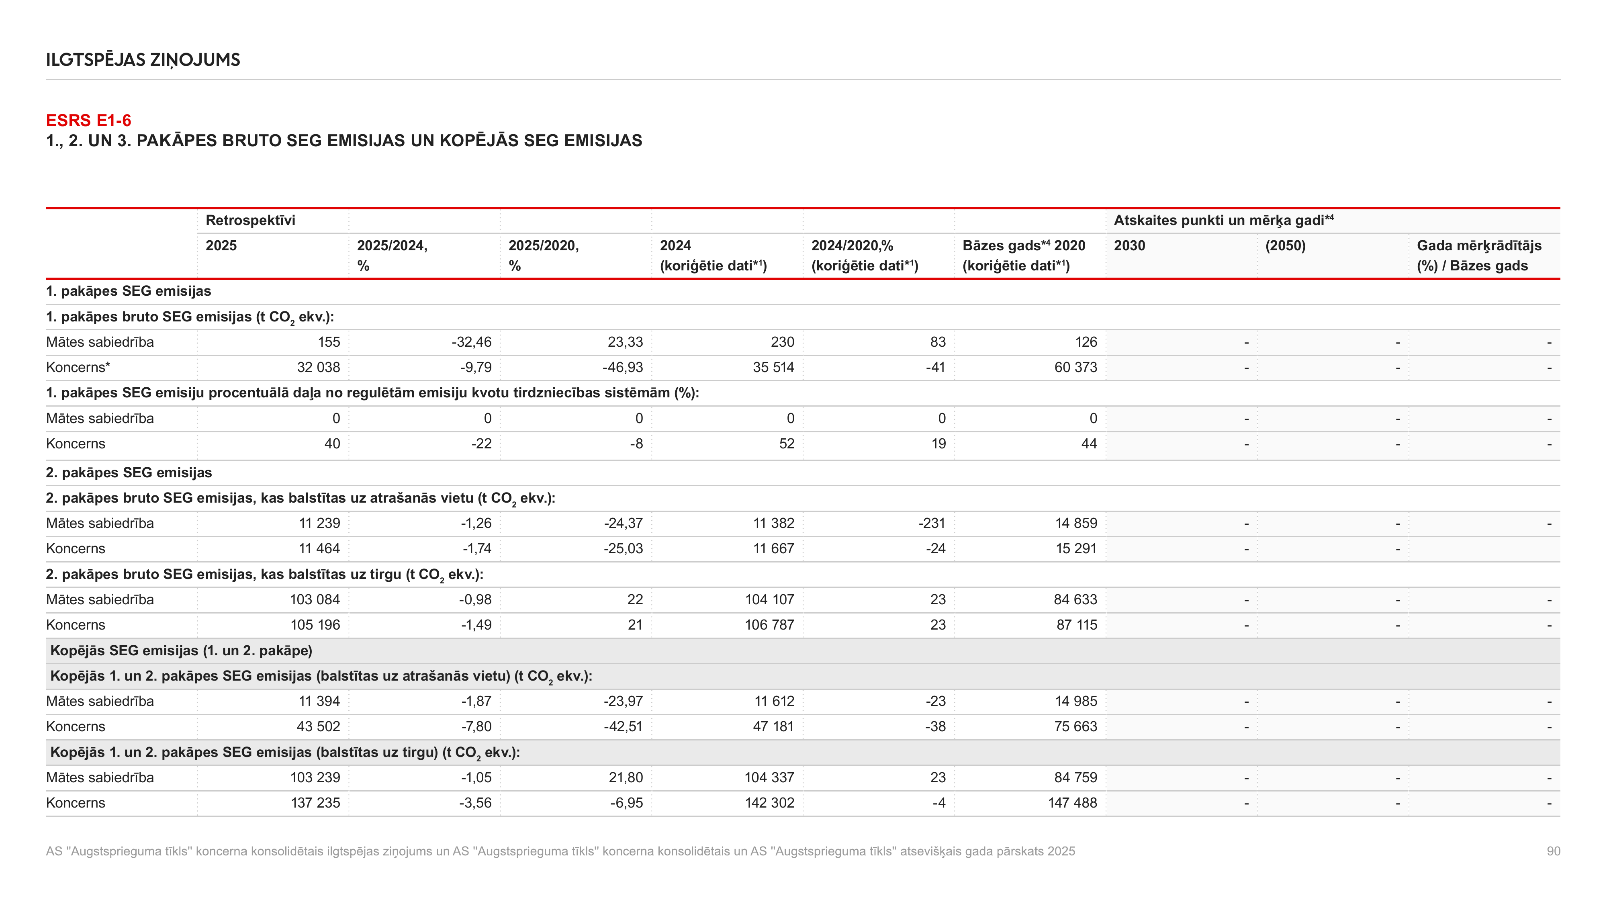Click the Atskaites punkti un mērķa gadi header
1607x904 pixels.
(1223, 220)
